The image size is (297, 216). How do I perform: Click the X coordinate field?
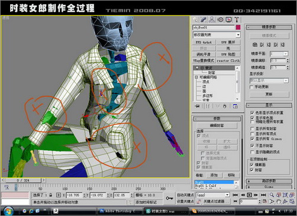click(x=74, y=195)
